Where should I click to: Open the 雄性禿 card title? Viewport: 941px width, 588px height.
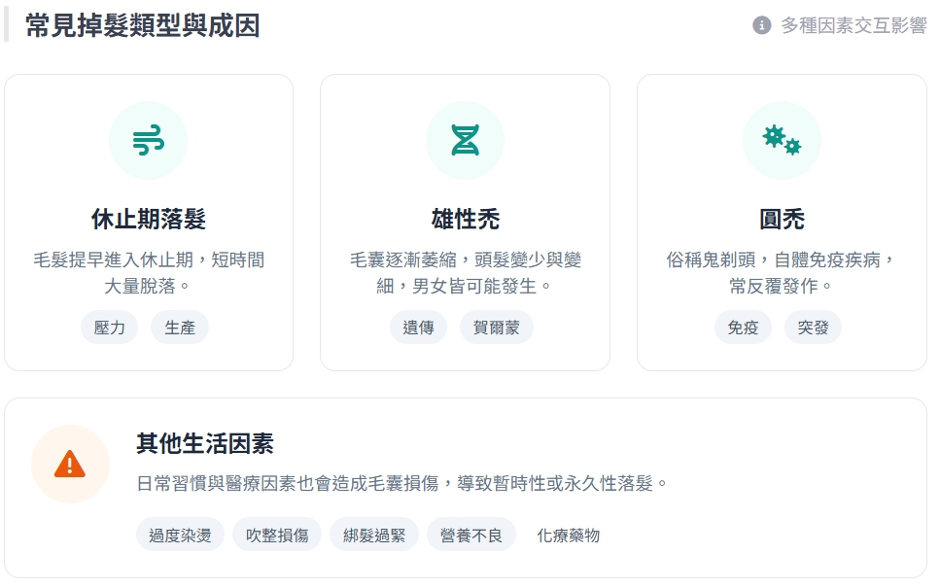coord(465,219)
